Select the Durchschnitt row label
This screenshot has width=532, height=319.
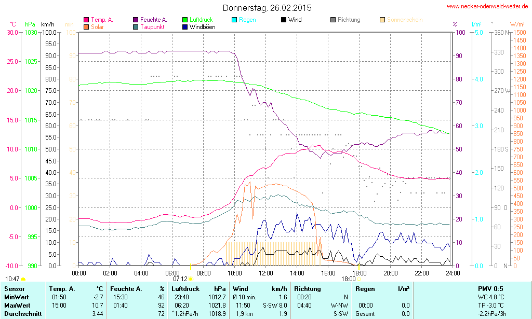point(22,314)
